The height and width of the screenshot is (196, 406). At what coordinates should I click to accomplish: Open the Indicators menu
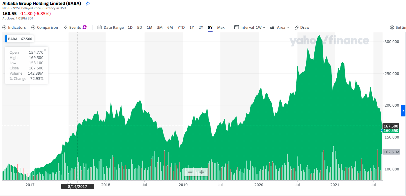[x=14, y=27]
